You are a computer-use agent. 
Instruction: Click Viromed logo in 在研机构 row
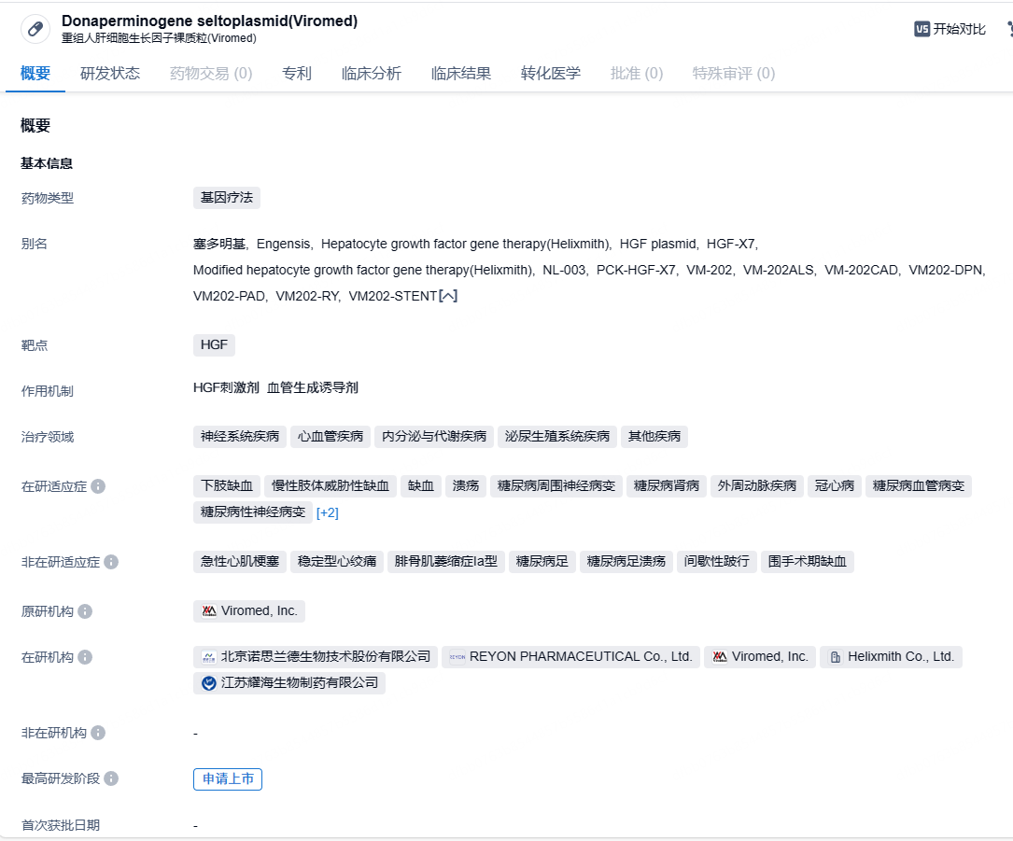(x=720, y=657)
